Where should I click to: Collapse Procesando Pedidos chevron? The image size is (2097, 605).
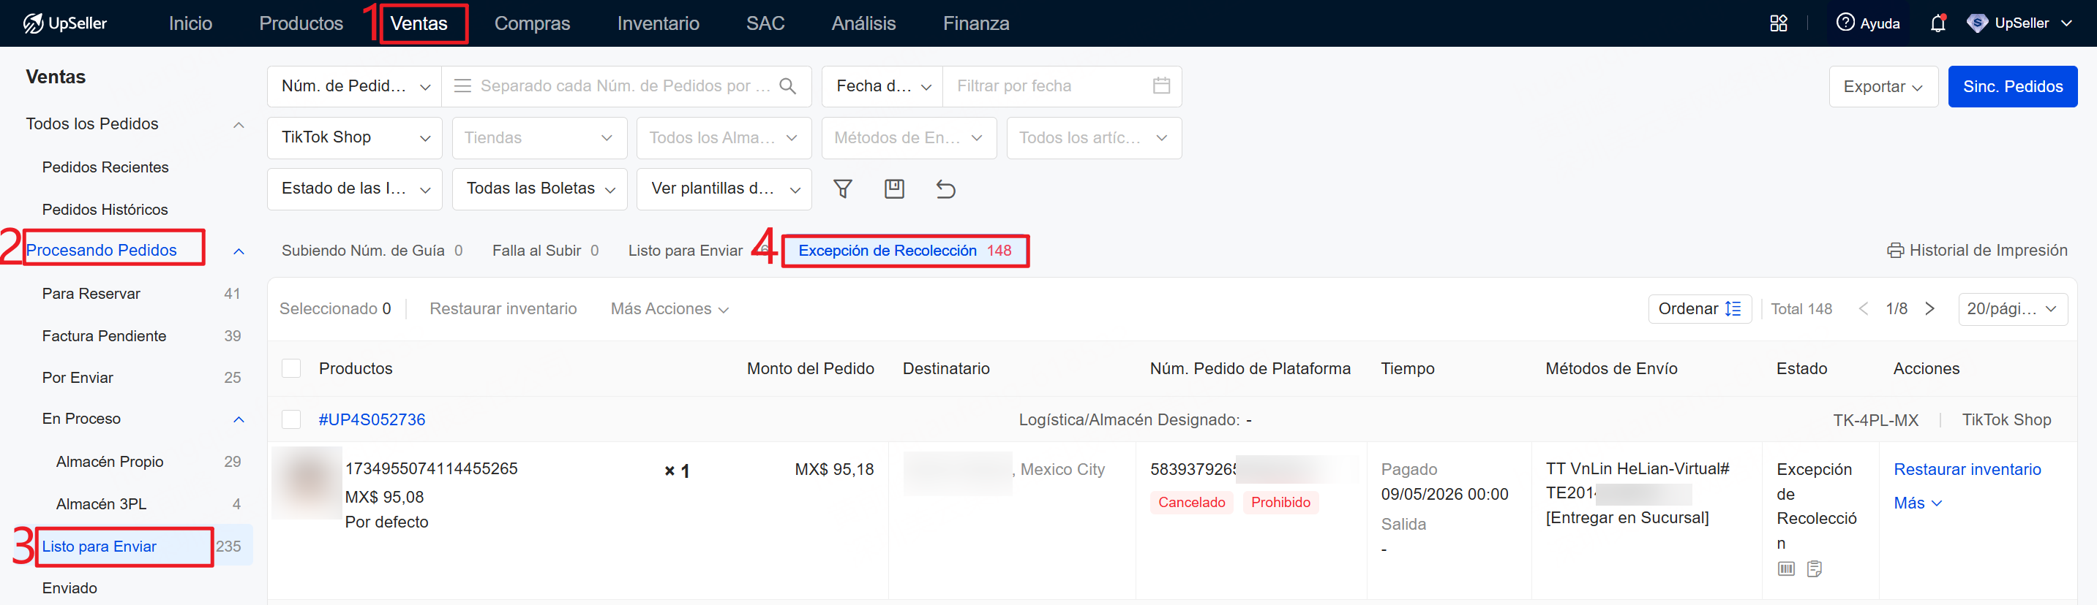(x=239, y=251)
